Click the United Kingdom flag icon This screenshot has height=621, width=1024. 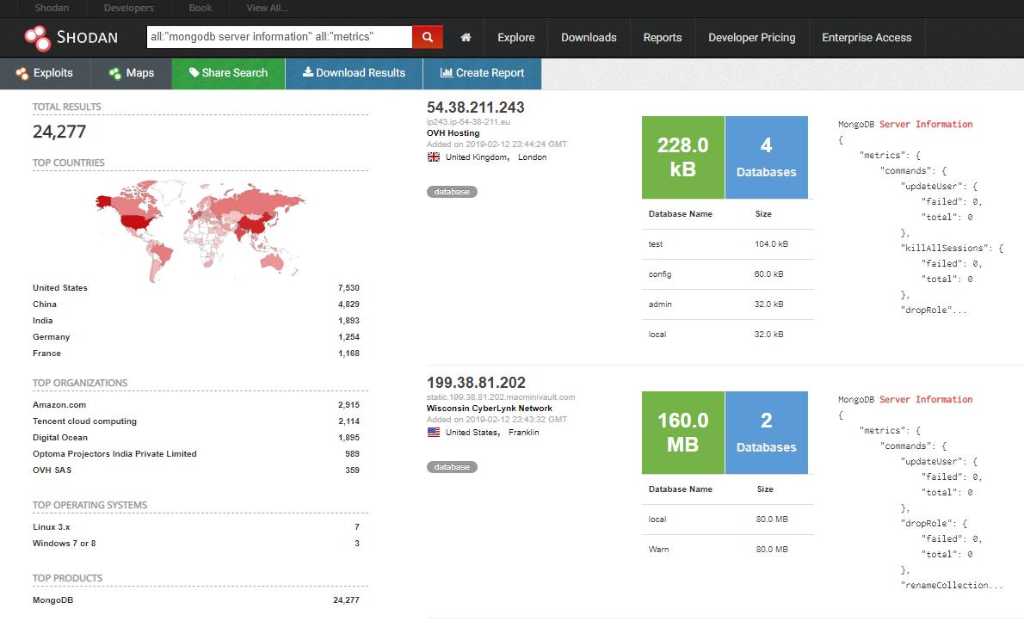click(x=434, y=157)
